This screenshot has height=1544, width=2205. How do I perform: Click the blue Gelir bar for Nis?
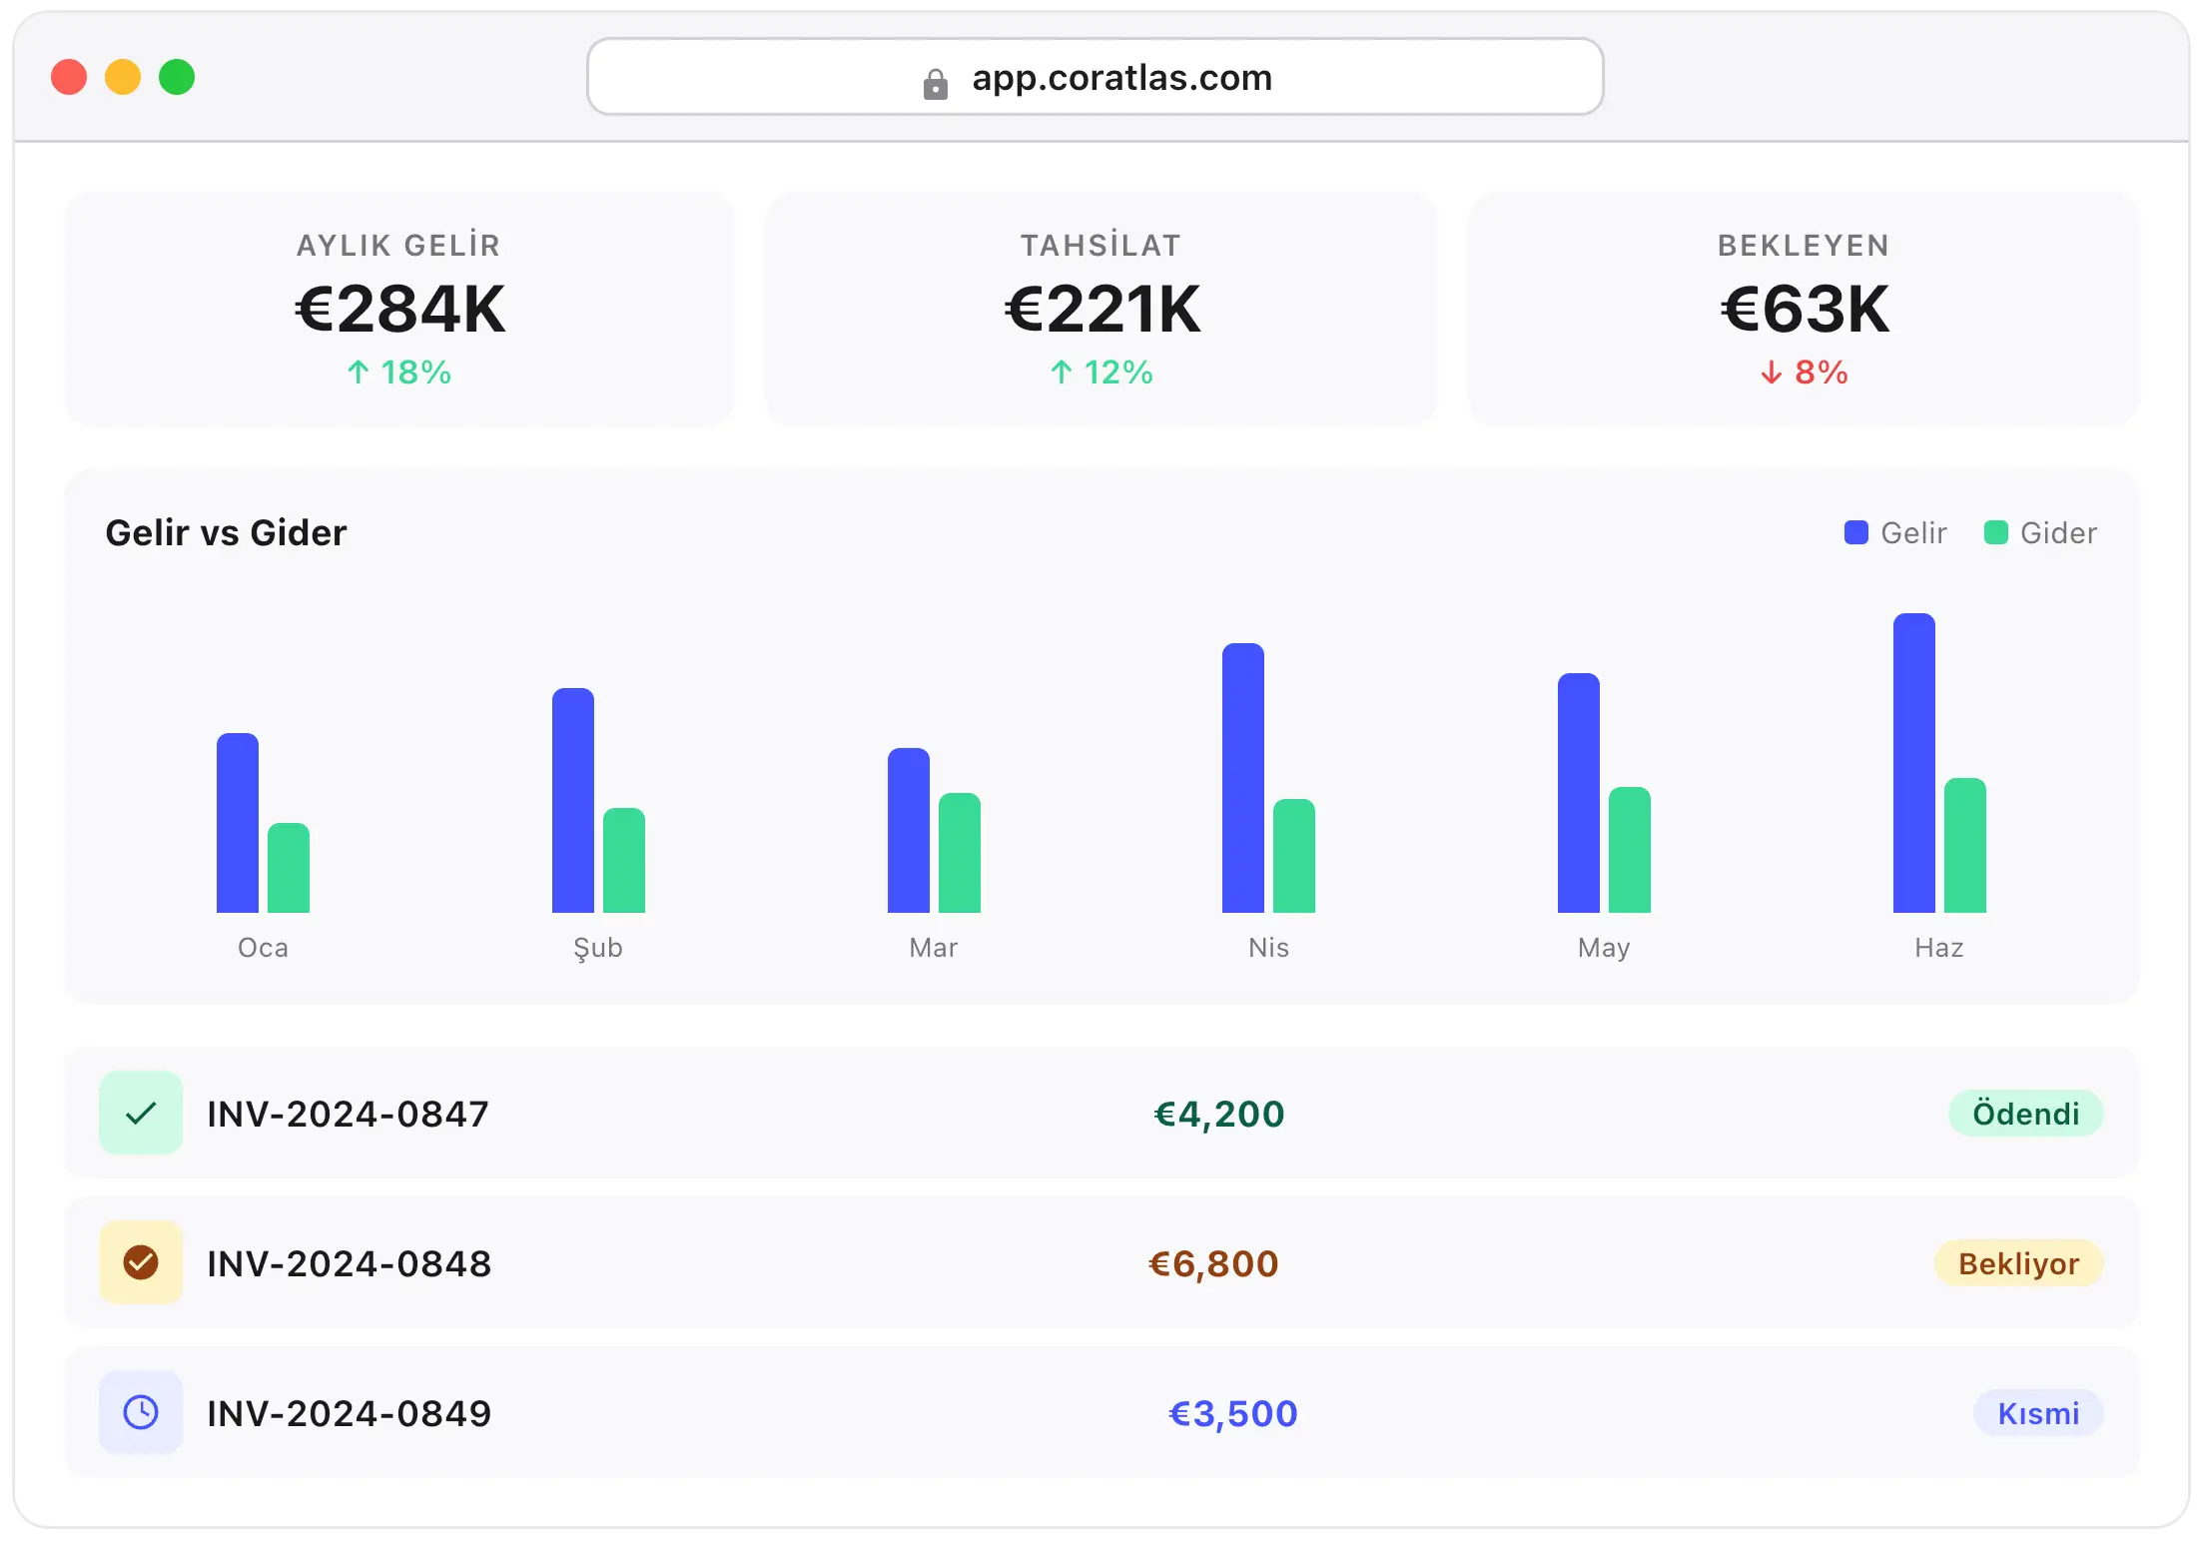1243,778
